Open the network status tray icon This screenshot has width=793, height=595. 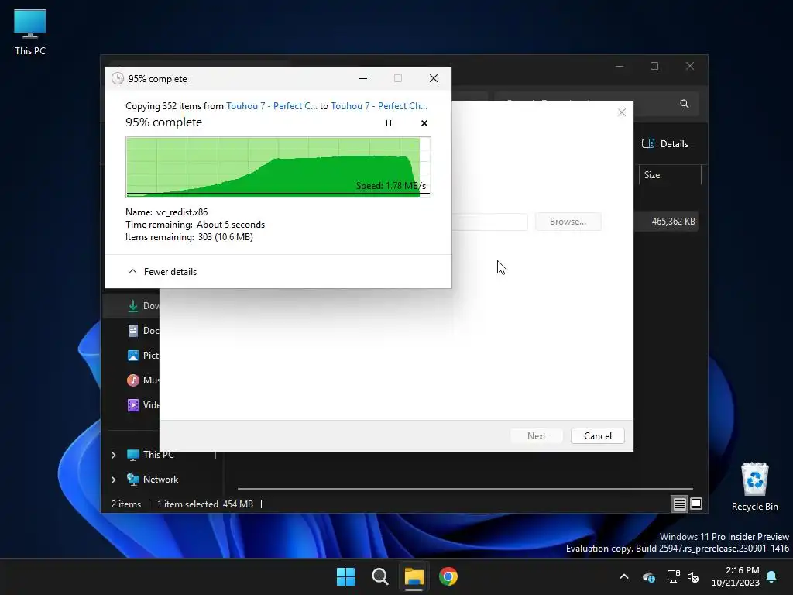coord(673,576)
